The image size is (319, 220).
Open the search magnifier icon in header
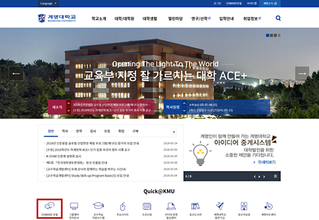pos(278,19)
